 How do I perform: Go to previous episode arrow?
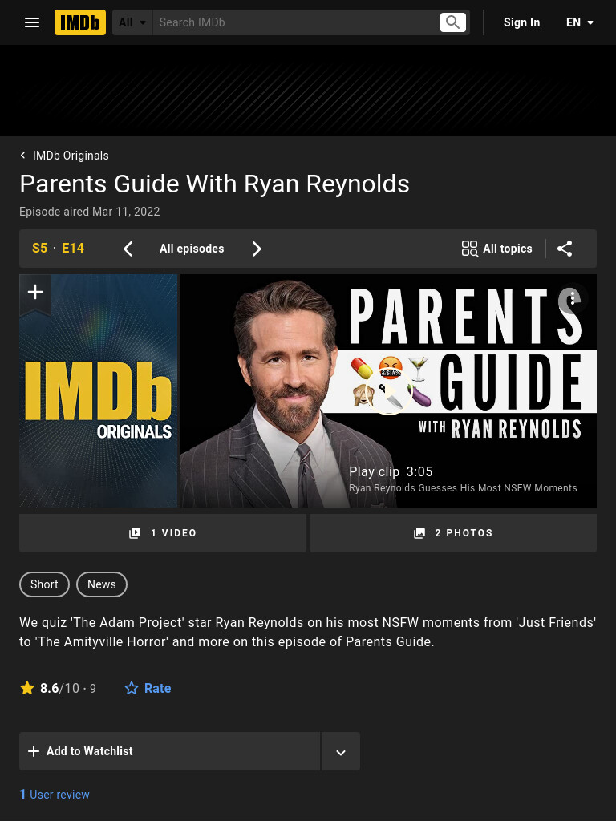tap(128, 249)
